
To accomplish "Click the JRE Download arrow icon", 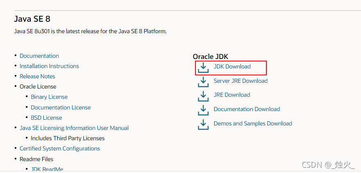I will point(203,96).
